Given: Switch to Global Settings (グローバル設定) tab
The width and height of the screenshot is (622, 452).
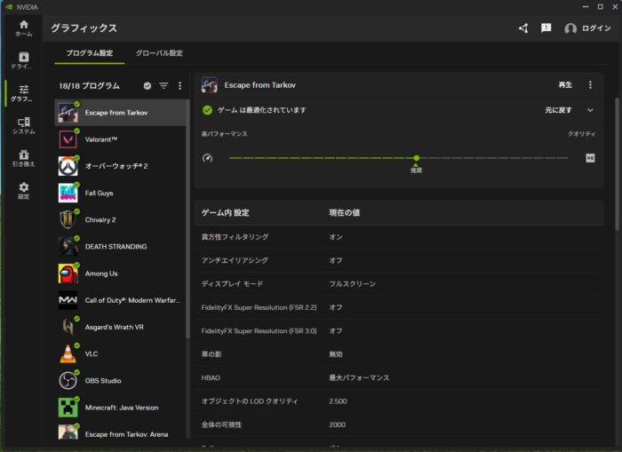Looking at the screenshot, I should click(159, 53).
